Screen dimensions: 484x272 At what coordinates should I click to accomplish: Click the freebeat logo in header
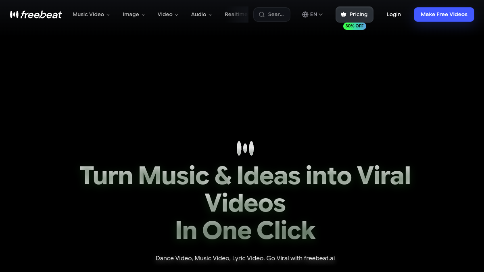[x=36, y=15]
